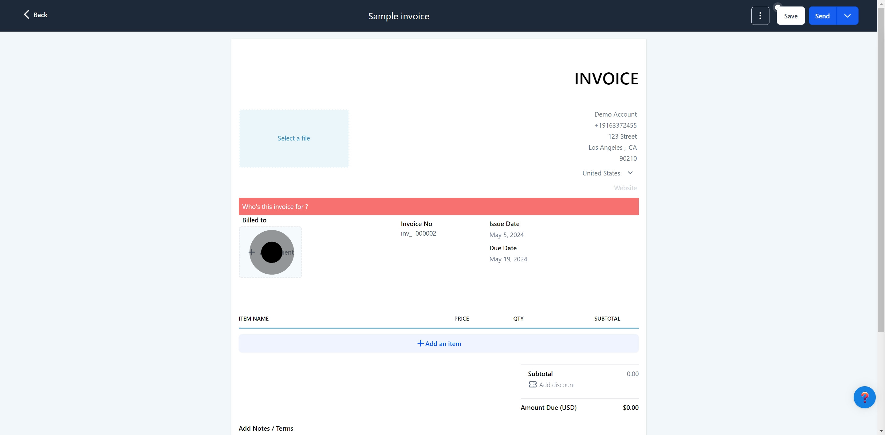Image resolution: width=885 pixels, height=435 pixels.
Task: Click the blue help question mark icon
Action: coord(864,397)
